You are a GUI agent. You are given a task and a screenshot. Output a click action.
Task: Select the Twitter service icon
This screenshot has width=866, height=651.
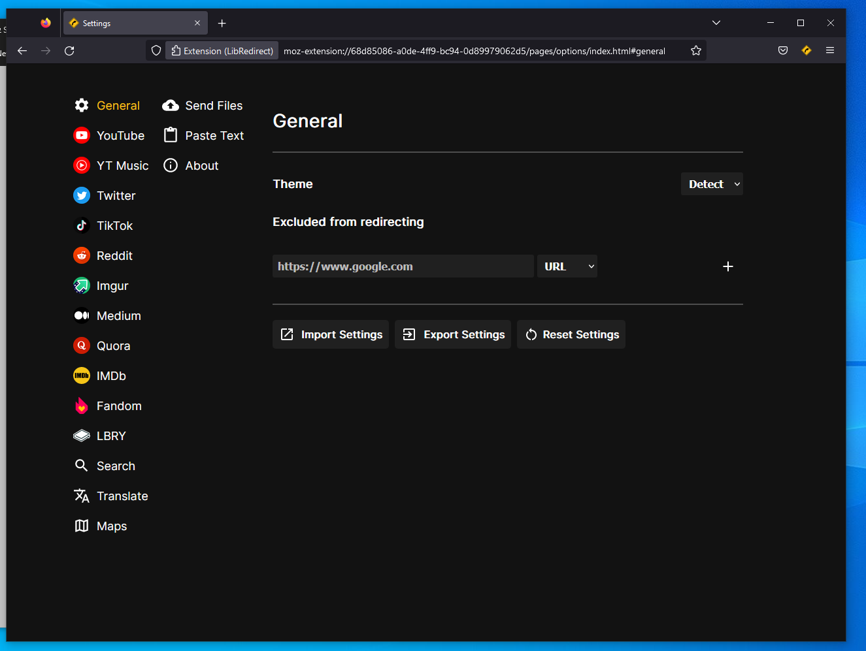coord(82,195)
